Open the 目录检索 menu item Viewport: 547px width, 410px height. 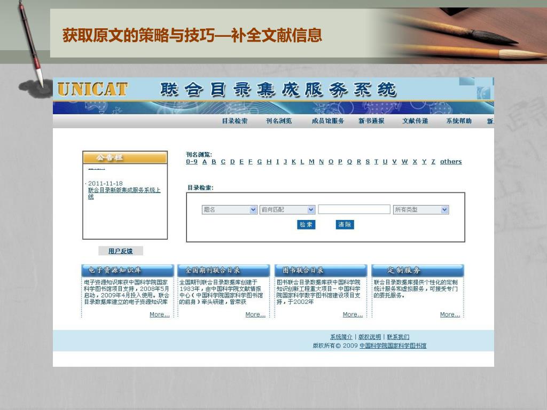pyautogui.click(x=235, y=121)
